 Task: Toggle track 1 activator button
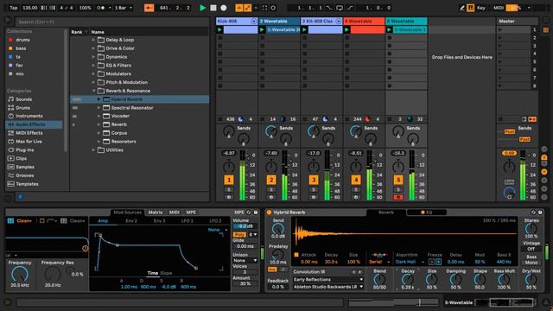pyautogui.click(x=229, y=180)
